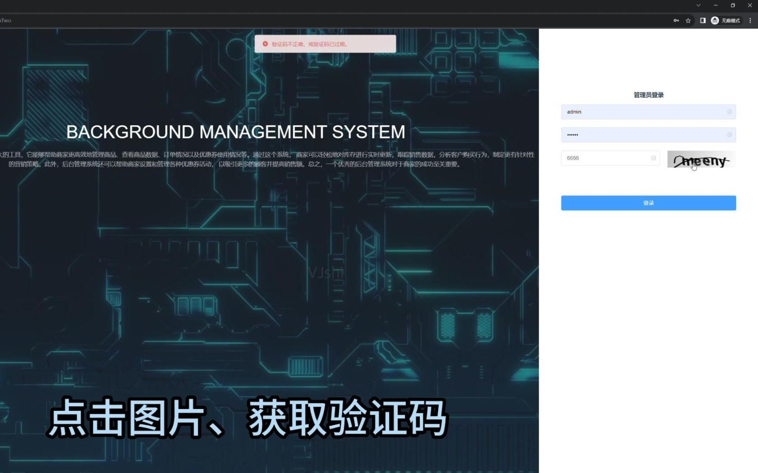Viewport: 758px width, 473px height.
Task: Click the captcha input containing 6666
Action: click(605, 158)
